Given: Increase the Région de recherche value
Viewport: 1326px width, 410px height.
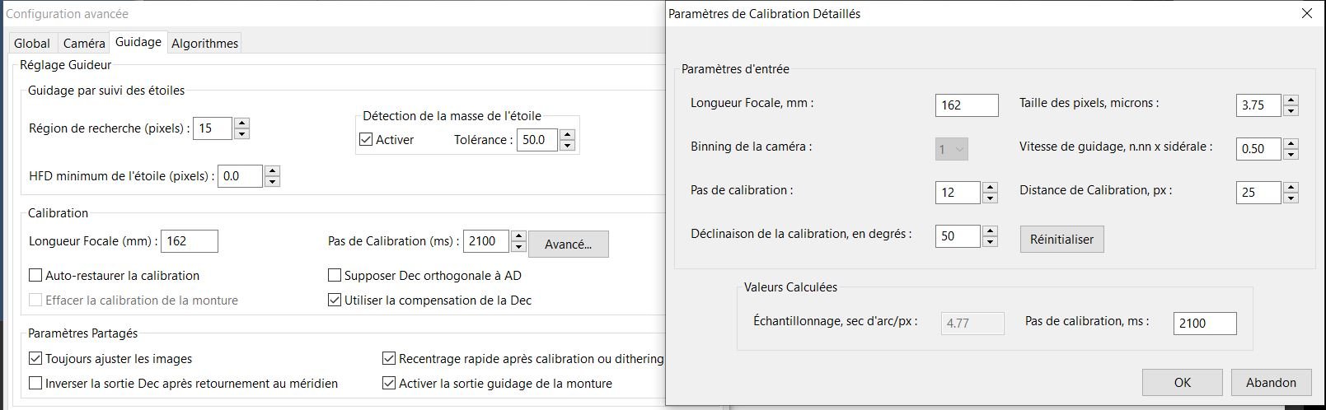Looking at the screenshot, I should pyautogui.click(x=241, y=123).
